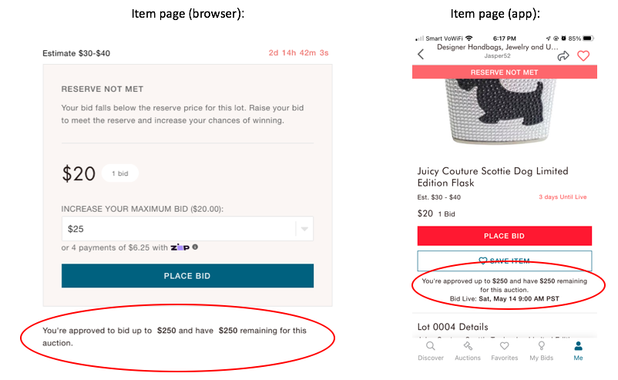Open the Discover tab

pos(431,351)
